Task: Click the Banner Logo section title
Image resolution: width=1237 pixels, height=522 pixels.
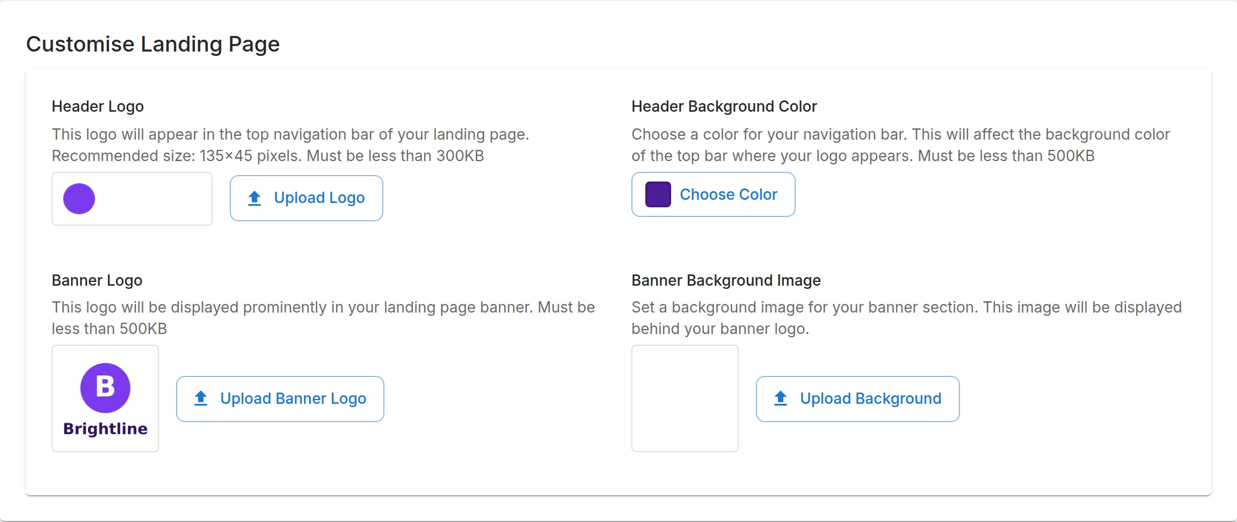Action: (x=97, y=280)
